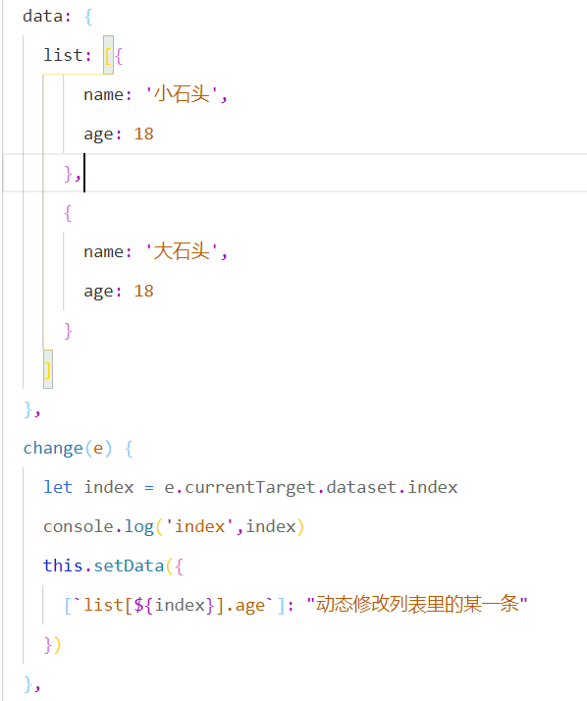Click the 'setData' method call

(x=129, y=566)
